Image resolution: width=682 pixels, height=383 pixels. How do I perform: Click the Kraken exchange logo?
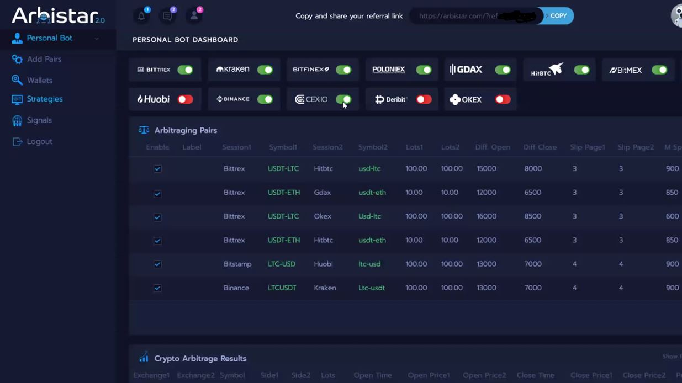(232, 70)
